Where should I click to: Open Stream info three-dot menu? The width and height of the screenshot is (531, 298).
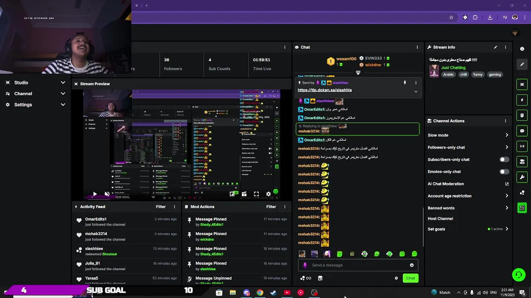[x=505, y=47]
